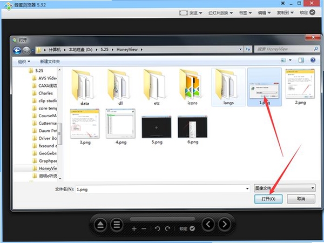Open the 文件名 history dropdown arrow
This screenshot has width=324, height=243.
pos(247,188)
